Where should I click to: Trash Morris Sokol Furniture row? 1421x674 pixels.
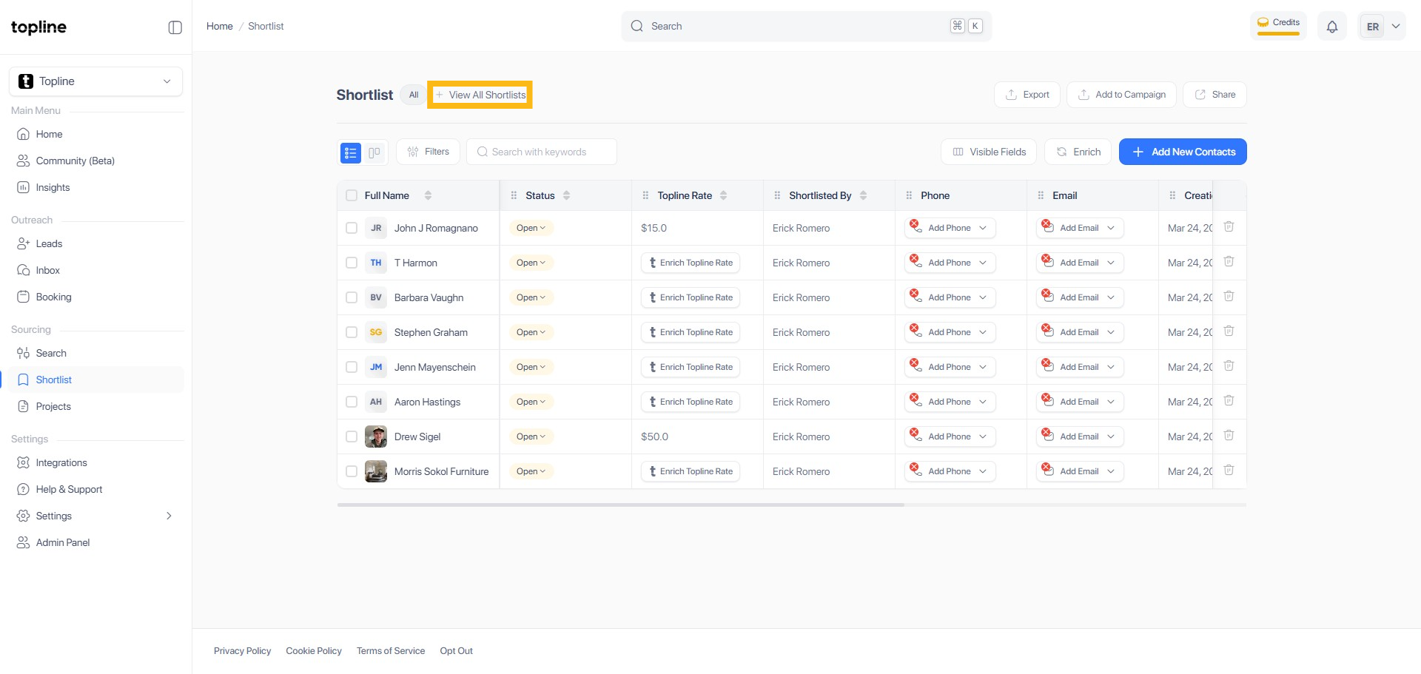(1229, 470)
